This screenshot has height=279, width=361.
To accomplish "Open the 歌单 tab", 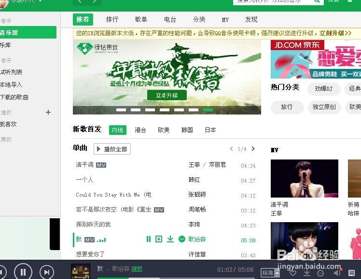I will click(141, 20).
